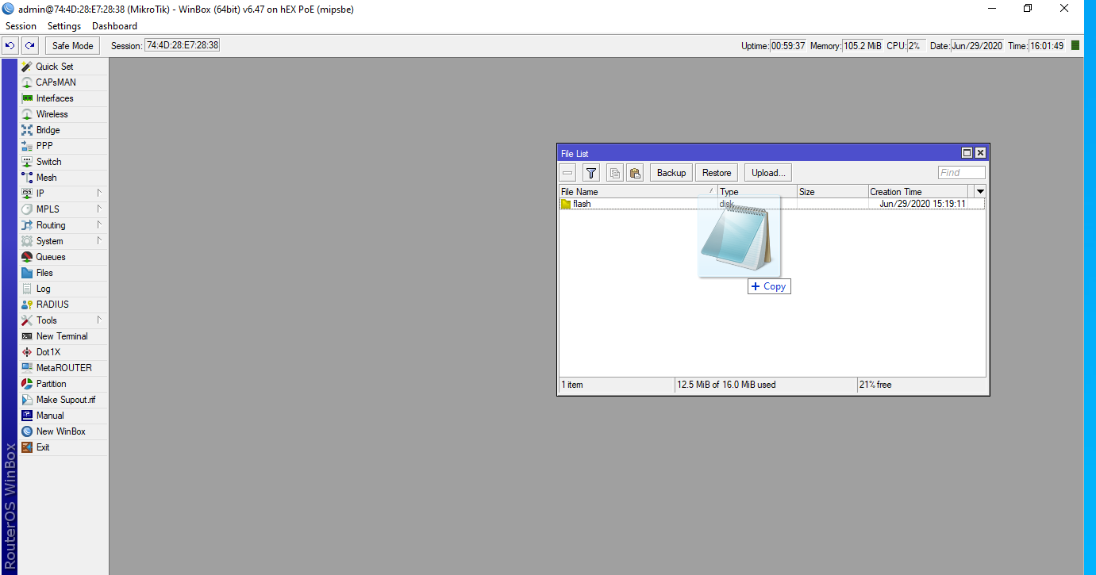Click the paste icon in File List toolbar
The height and width of the screenshot is (575, 1096).
[x=635, y=172]
